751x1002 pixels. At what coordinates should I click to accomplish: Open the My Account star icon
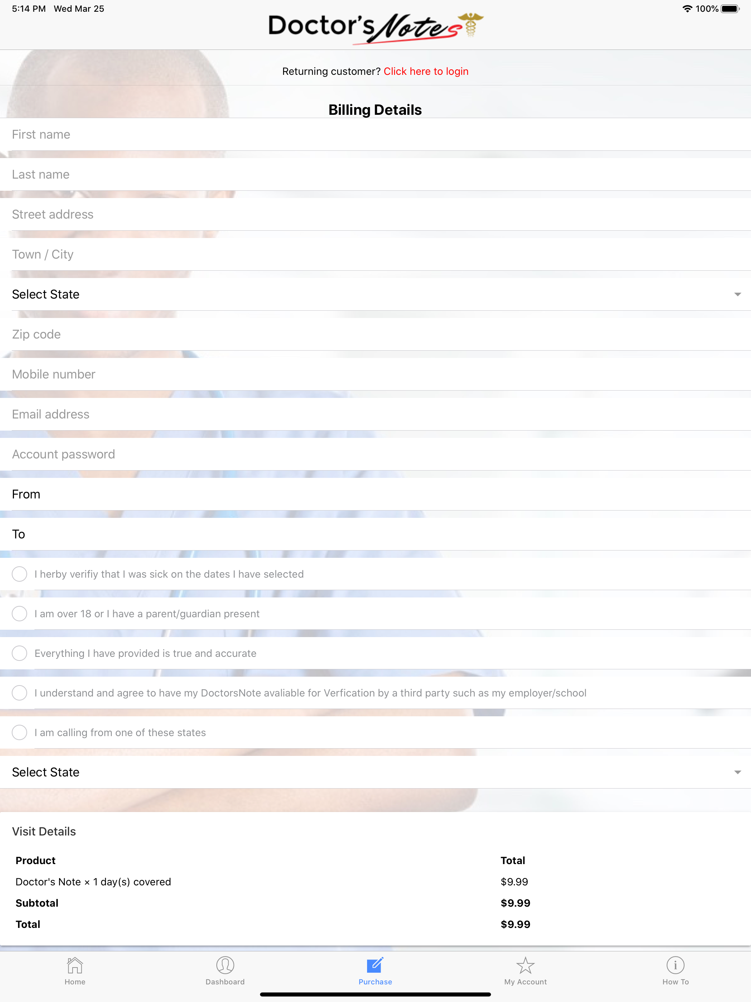[x=525, y=965]
